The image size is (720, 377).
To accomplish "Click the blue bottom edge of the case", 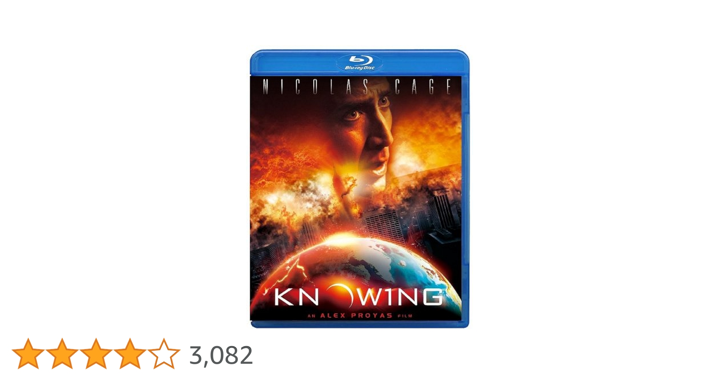I will (x=360, y=324).
